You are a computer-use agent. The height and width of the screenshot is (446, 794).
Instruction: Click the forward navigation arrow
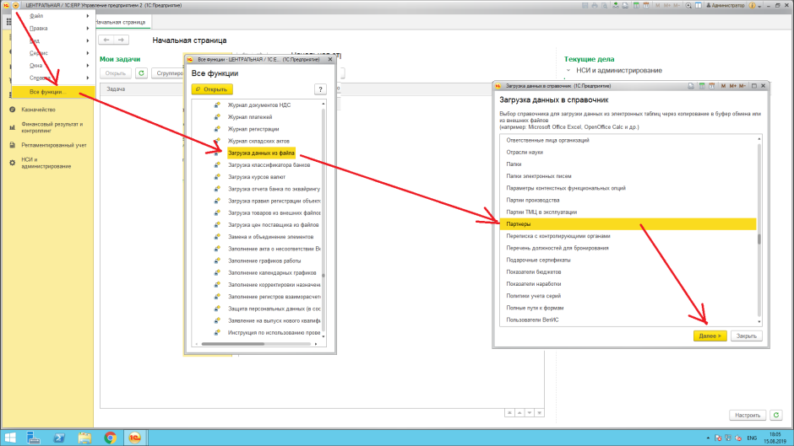(x=121, y=40)
